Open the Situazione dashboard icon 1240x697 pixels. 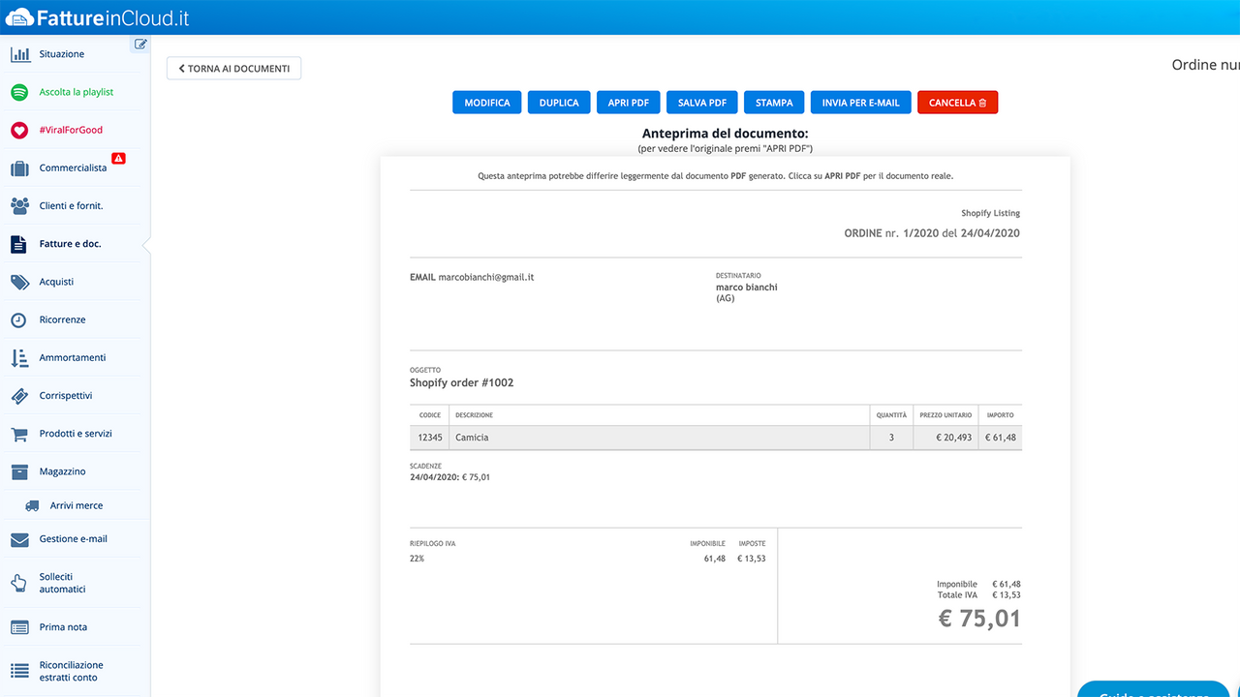[20, 53]
